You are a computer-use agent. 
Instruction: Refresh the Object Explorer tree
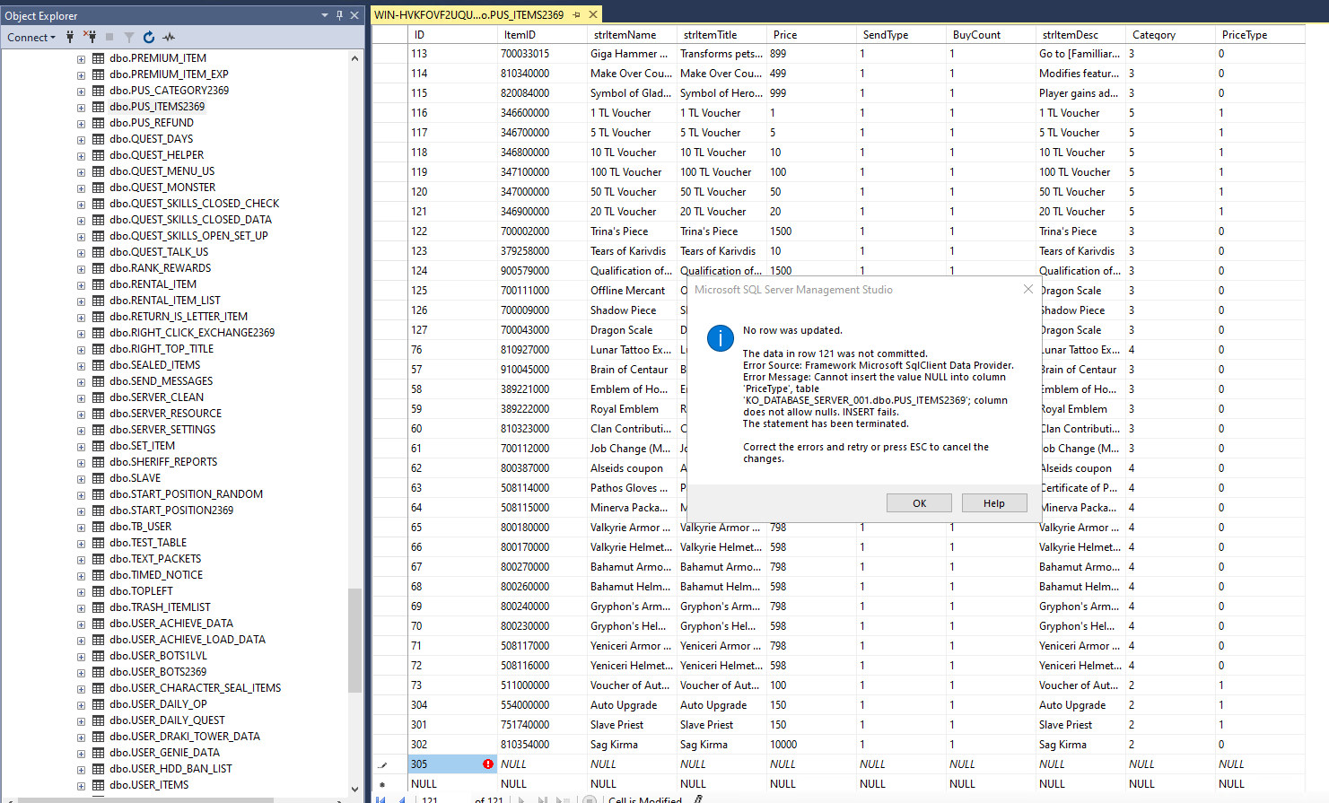click(149, 37)
